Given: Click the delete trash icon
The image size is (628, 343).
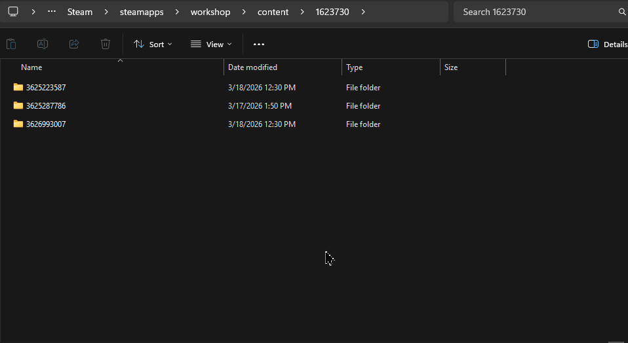Looking at the screenshot, I should click(x=106, y=44).
